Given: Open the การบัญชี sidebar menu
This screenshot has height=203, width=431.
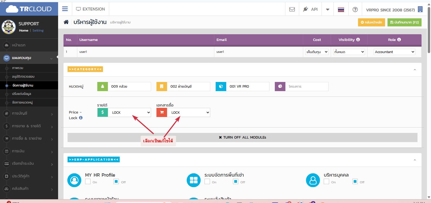Looking at the screenshot, I should (29, 113).
